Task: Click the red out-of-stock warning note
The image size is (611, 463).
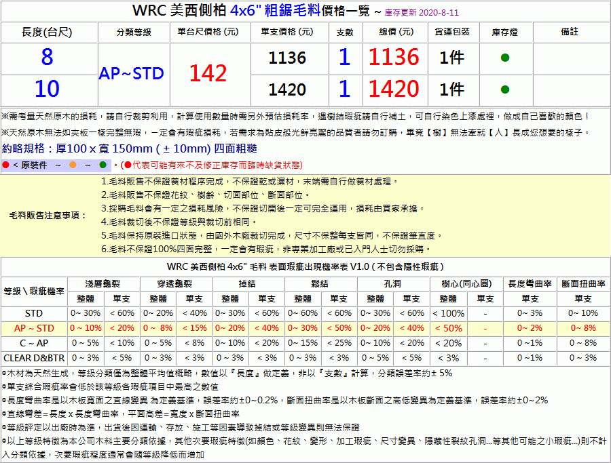Action: point(212,165)
